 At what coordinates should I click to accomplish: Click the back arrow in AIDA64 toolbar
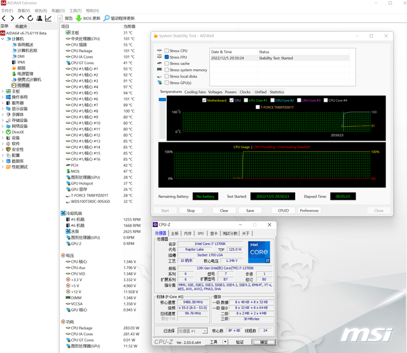(x=4, y=18)
